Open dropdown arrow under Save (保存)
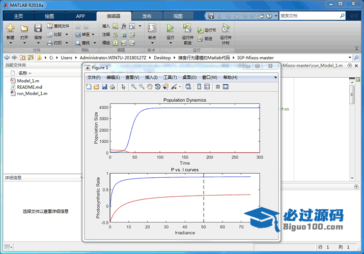Viewport: 364px width, 254px height. (x=38, y=43)
